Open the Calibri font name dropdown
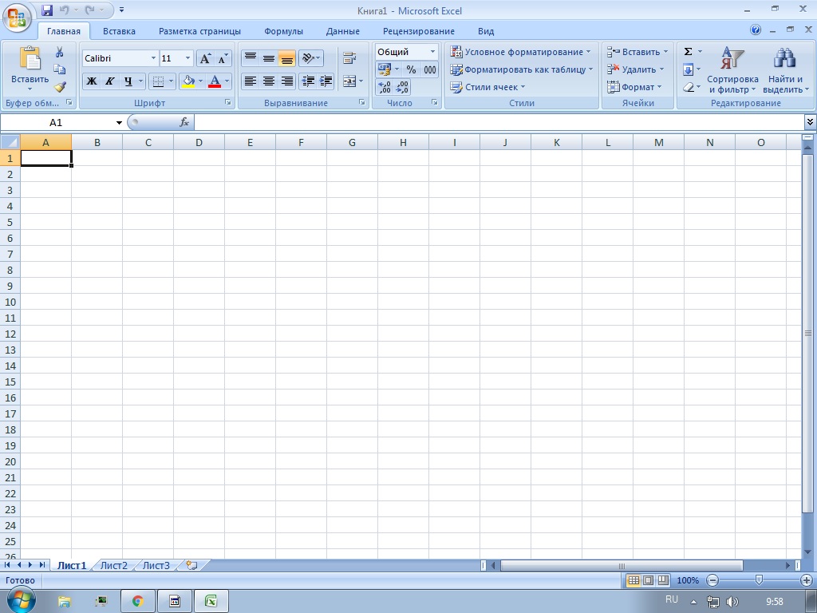Image resolution: width=817 pixels, height=613 pixels. click(x=153, y=58)
